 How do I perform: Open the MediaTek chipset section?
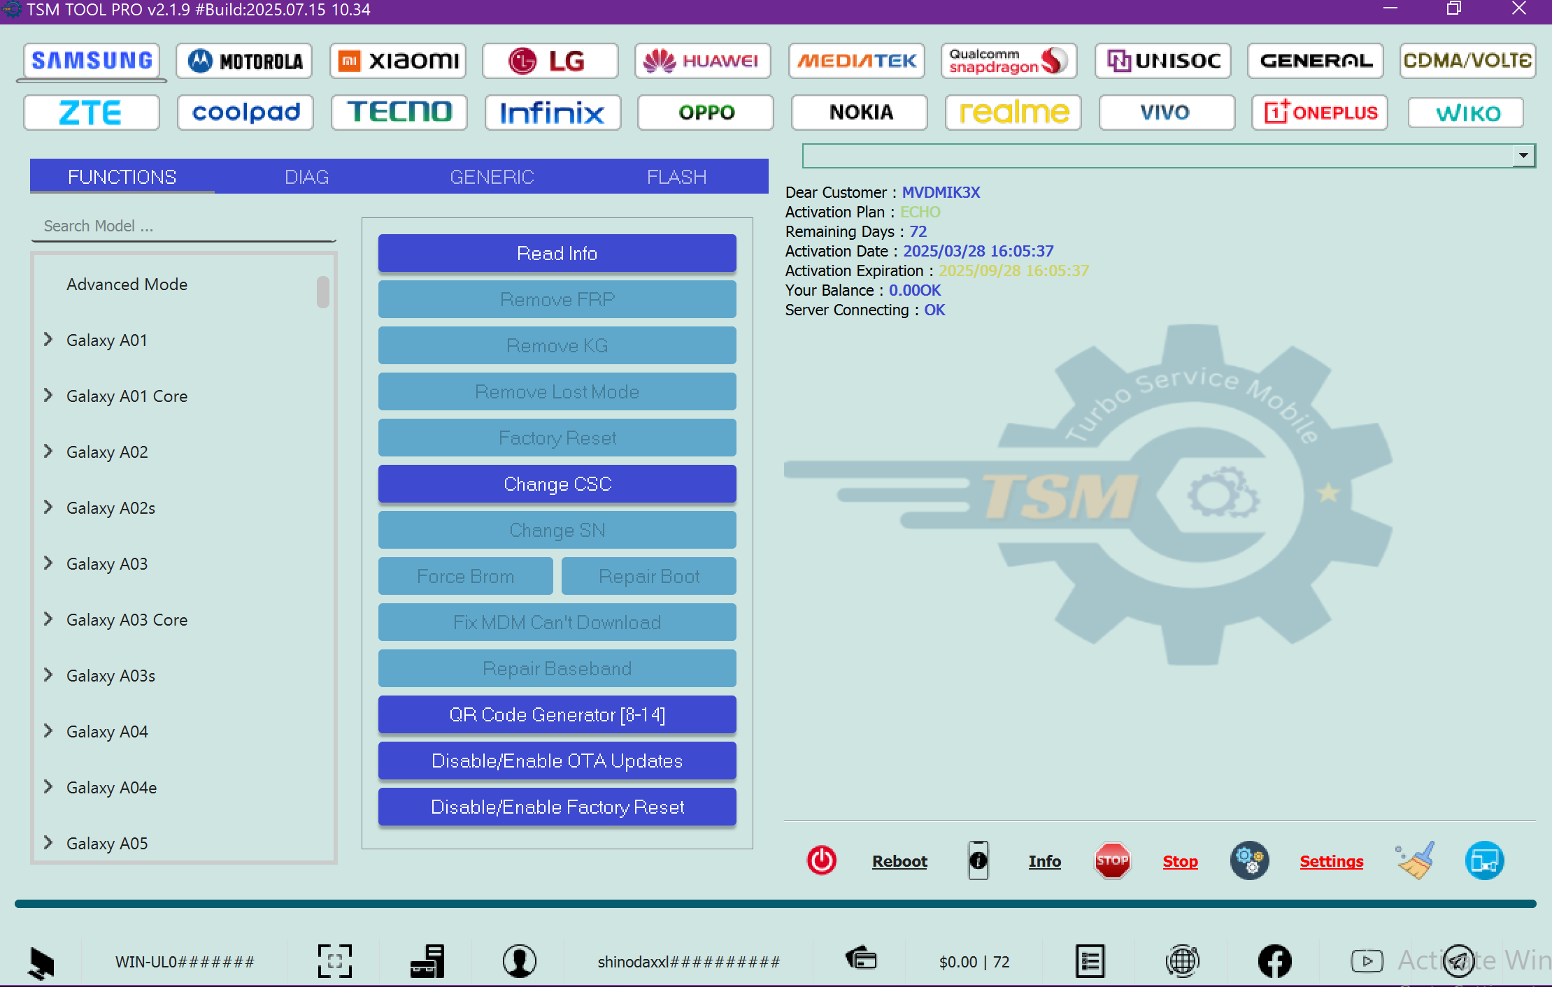coord(857,61)
